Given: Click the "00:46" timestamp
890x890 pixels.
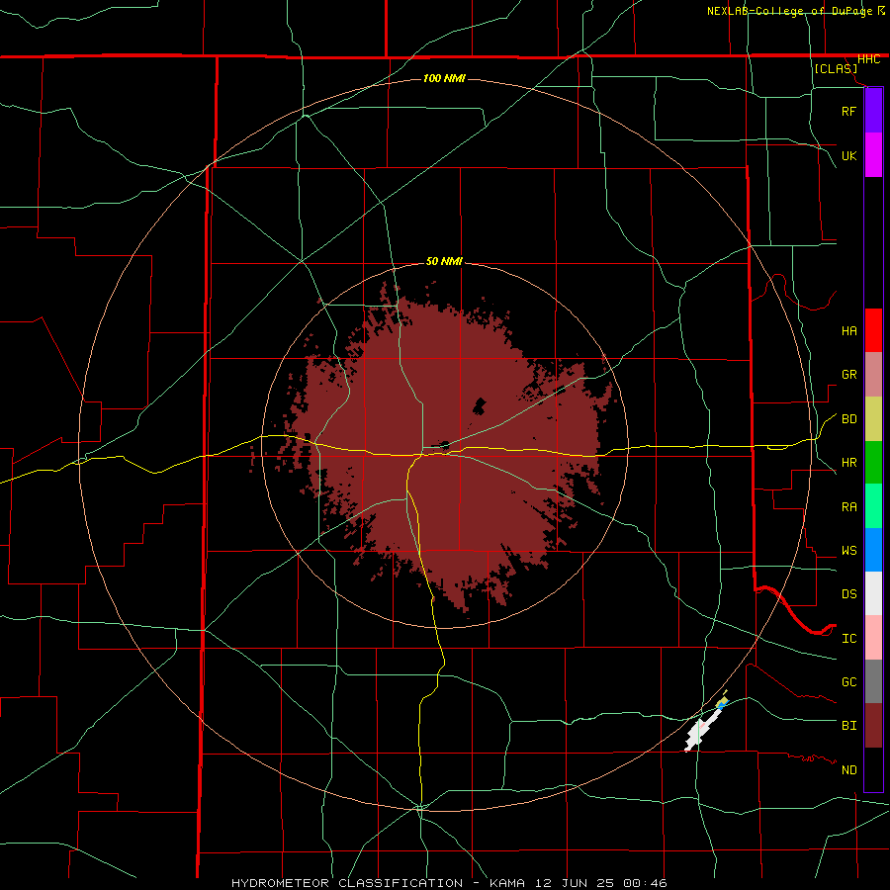Looking at the screenshot, I should click(x=645, y=883).
